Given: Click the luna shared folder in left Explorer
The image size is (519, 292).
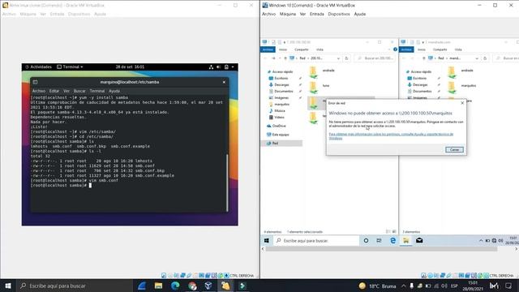Looking at the screenshot, I should click(x=319, y=87).
